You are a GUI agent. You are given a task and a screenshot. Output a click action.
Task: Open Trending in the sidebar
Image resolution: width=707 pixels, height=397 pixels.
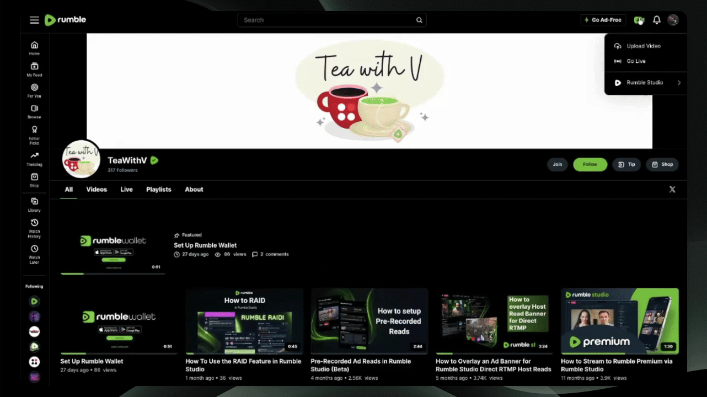34,159
